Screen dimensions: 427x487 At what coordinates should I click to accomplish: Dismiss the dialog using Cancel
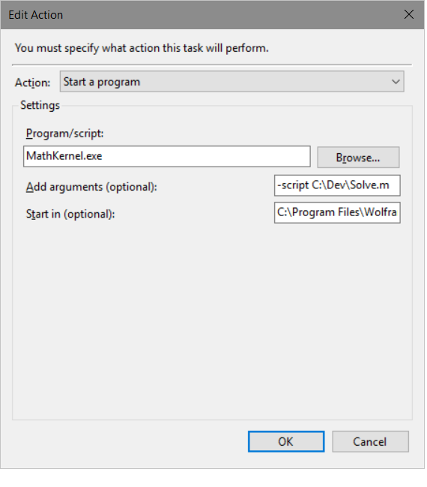click(x=370, y=441)
